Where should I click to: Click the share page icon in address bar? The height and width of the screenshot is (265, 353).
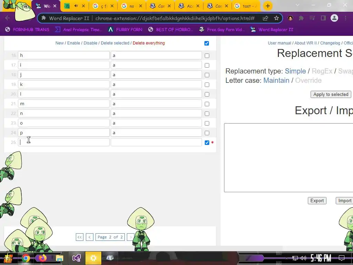(265, 18)
